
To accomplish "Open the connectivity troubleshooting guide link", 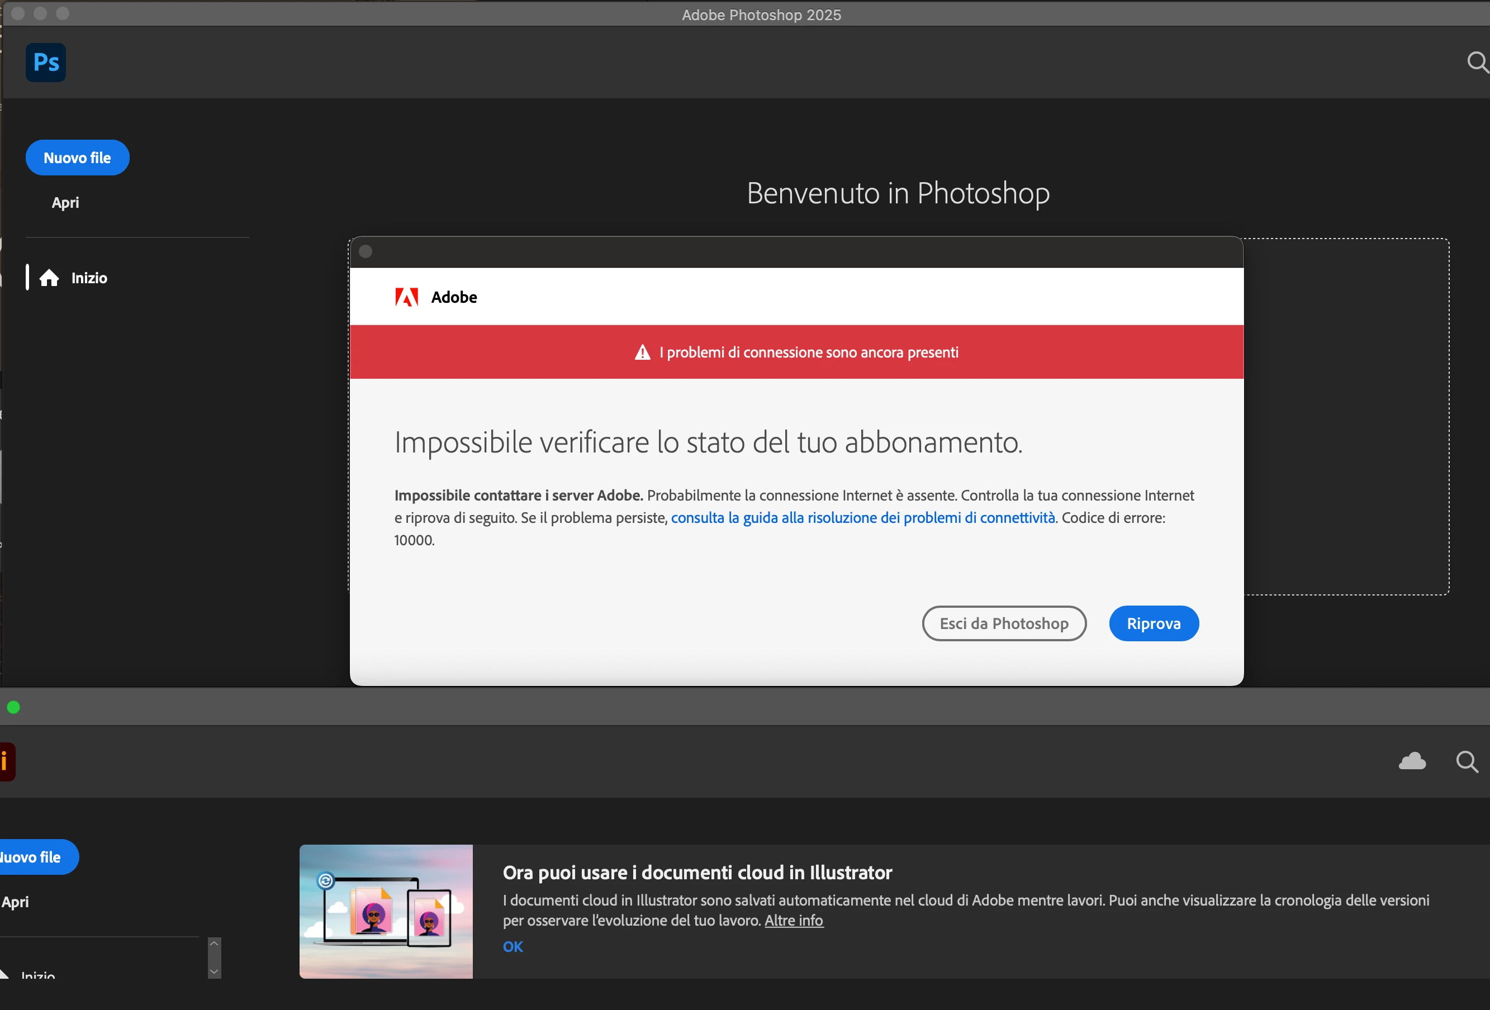I will 862,518.
